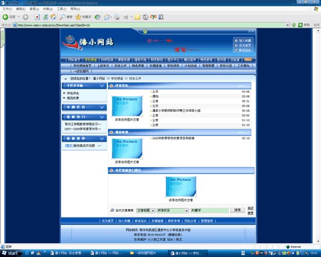Click the yellow folder/discuss toolbar icon
The height and width of the screenshot is (257, 321).
point(138,17)
